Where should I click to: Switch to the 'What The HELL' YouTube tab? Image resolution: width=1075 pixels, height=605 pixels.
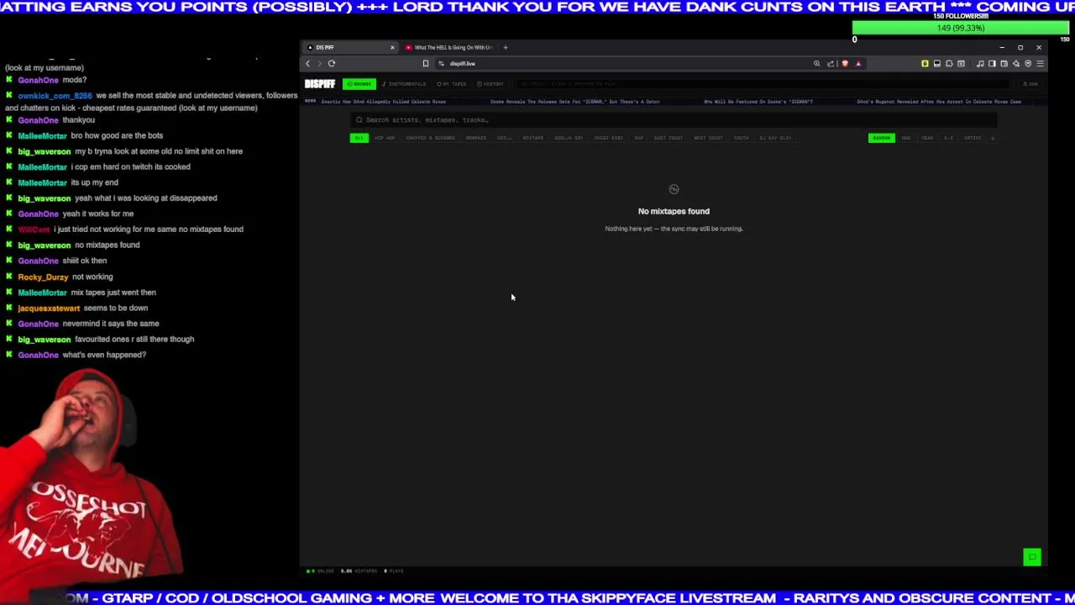tap(450, 48)
